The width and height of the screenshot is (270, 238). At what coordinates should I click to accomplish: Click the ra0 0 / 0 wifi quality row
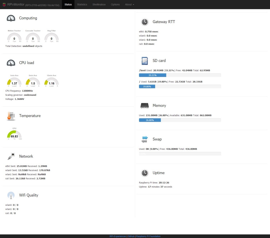(x=11, y=213)
